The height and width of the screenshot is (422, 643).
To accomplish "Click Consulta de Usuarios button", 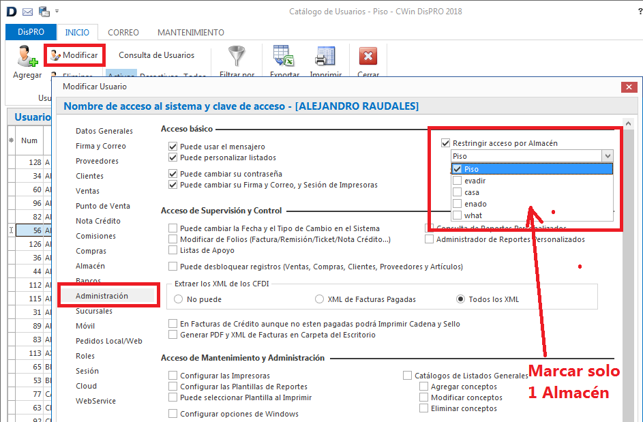I will tap(156, 55).
